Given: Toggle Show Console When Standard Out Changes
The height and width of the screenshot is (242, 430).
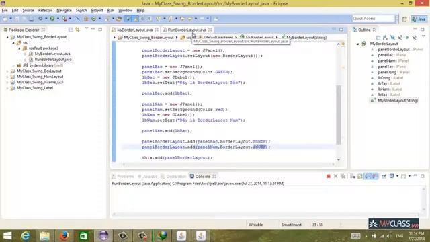Looking at the screenshot, I should point(368,176).
